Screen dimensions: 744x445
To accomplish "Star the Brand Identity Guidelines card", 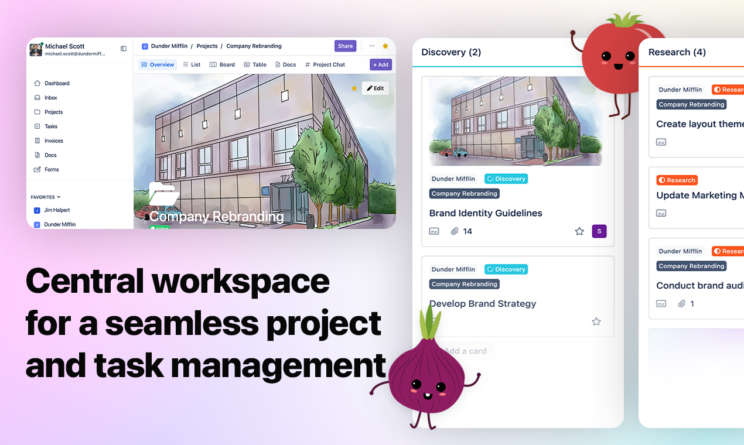I will (x=579, y=231).
